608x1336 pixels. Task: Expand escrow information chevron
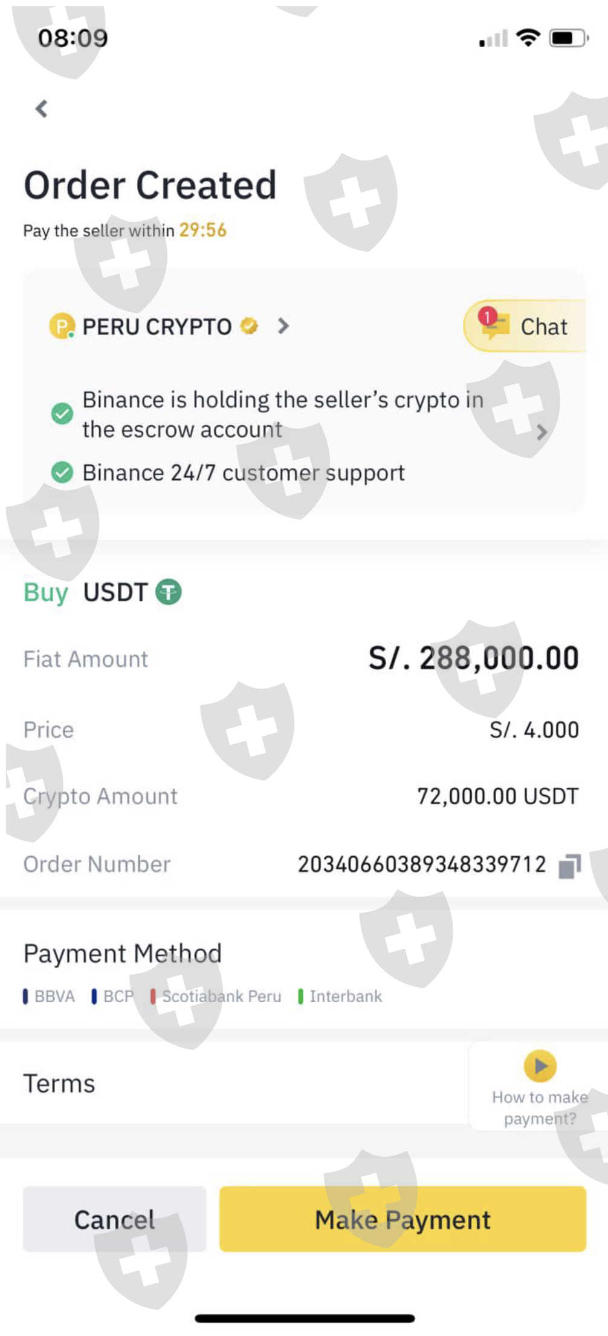click(542, 432)
